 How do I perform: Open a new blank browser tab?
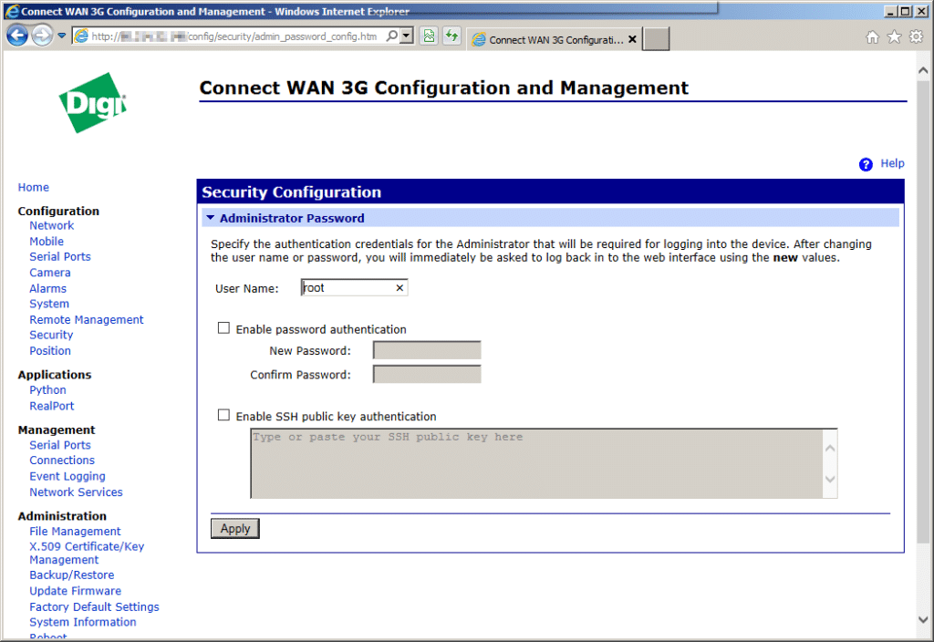(x=656, y=39)
